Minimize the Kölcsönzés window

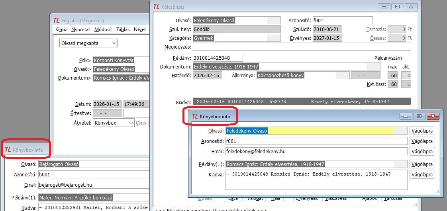pyautogui.click(x=384, y=7)
